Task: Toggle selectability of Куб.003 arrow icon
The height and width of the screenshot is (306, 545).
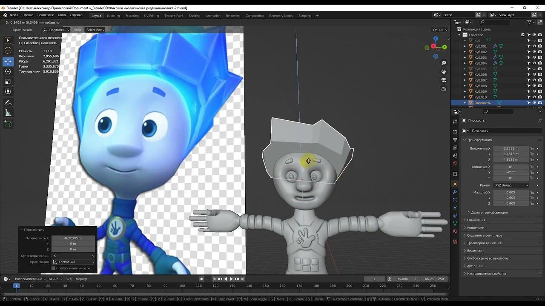Action: (x=529, y=57)
